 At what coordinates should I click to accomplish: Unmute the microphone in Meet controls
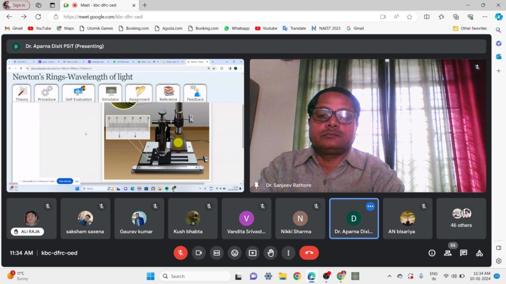180,253
